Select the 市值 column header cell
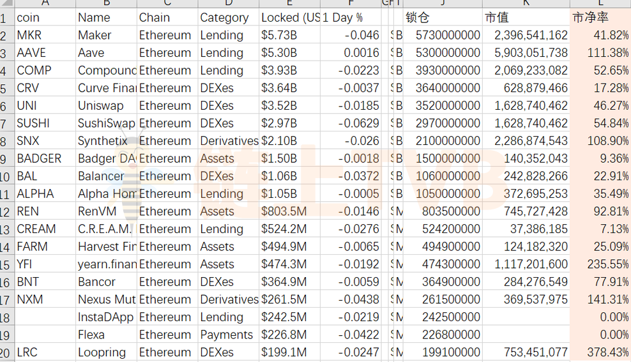631x362 pixels. coord(526,17)
